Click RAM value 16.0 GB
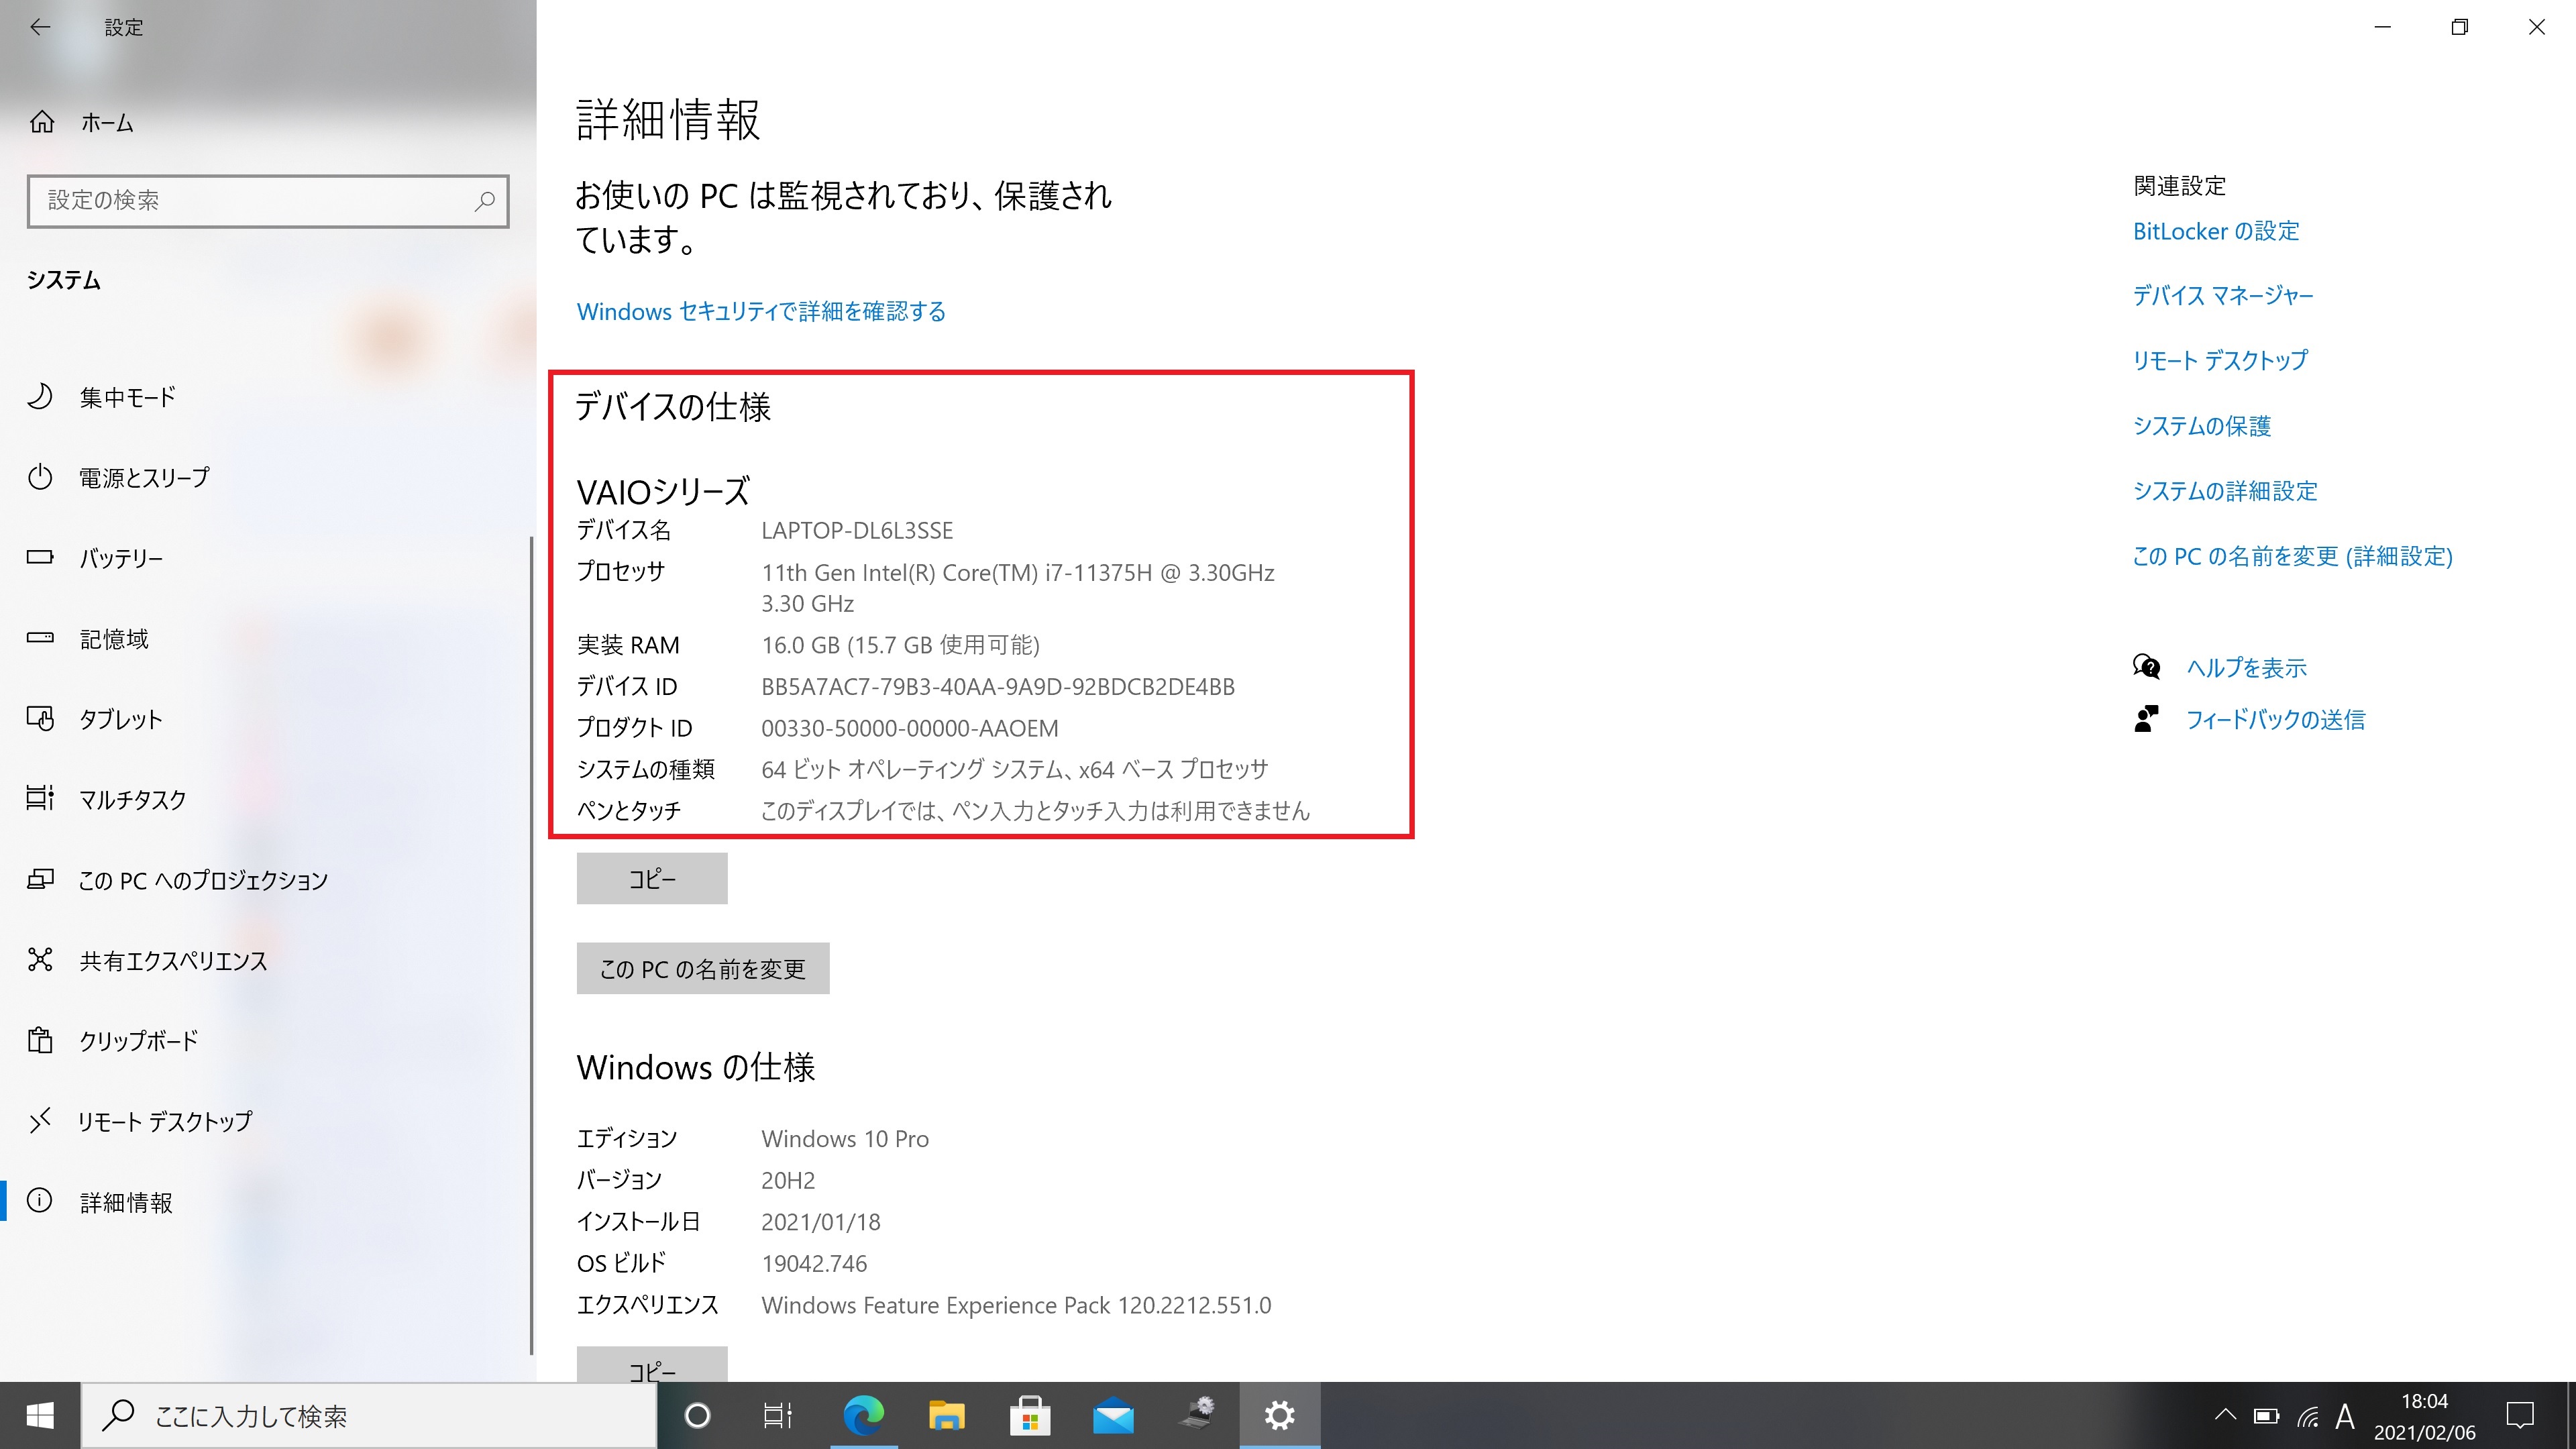 pyautogui.click(x=900, y=645)
